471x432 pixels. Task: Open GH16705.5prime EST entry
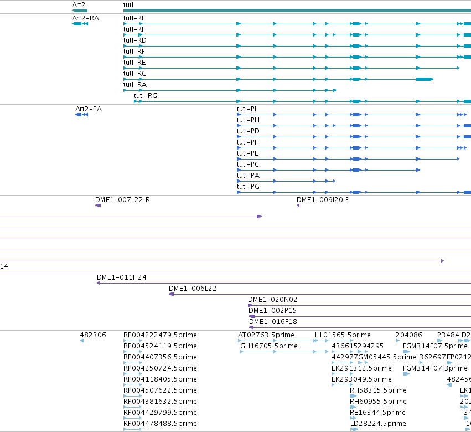tap(269, 346)
